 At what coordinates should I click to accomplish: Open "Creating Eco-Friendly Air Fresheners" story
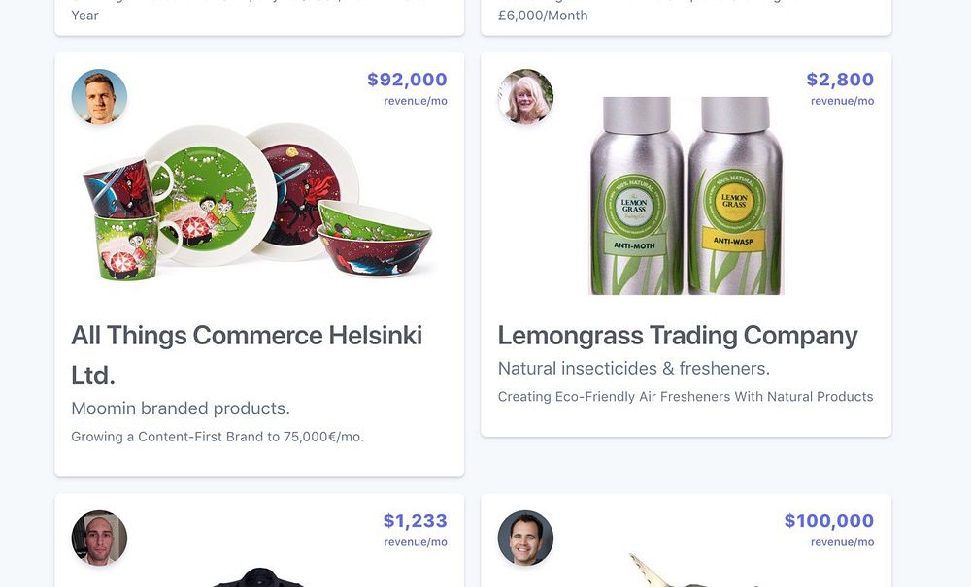coord(686,397)
